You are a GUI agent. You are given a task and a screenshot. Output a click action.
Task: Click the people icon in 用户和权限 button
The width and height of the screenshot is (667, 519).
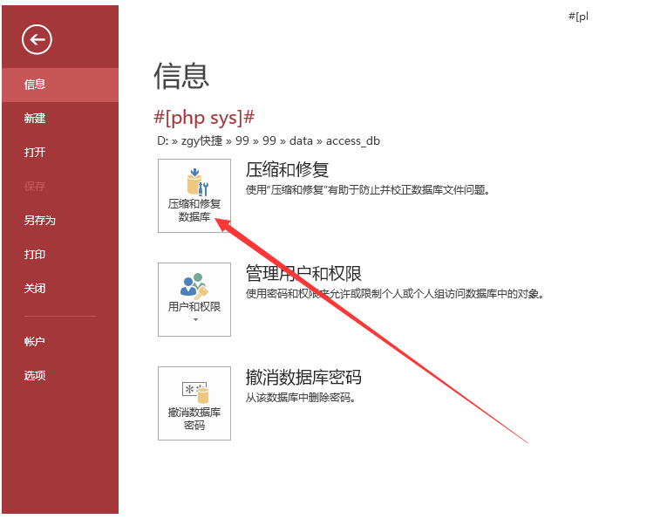(194, 284)
